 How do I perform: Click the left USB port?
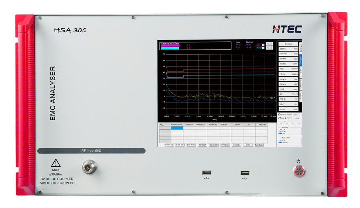tap(207, 172)
